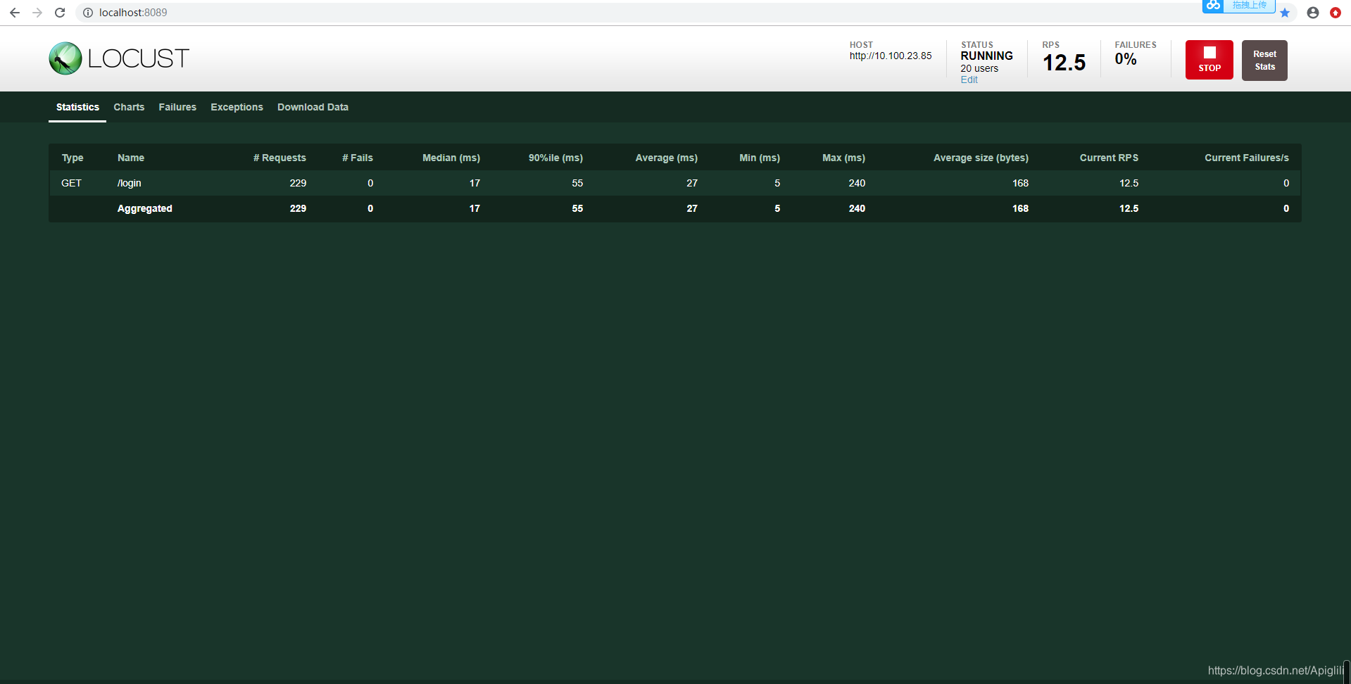
Task: Bookmark this page with star icon
Action: [x=1285, y=13]
